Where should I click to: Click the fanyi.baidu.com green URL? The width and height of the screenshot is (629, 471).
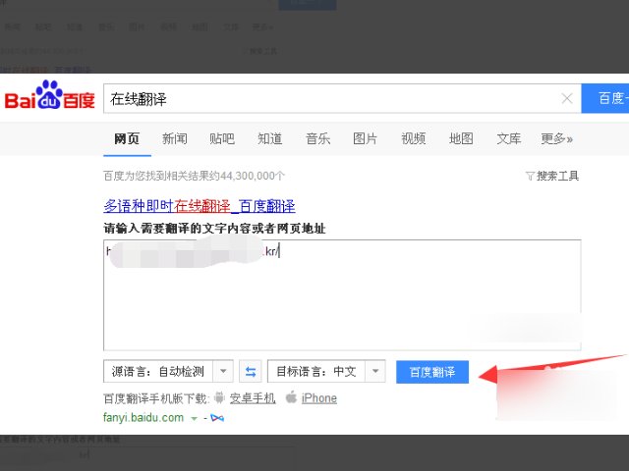[143, 418]
